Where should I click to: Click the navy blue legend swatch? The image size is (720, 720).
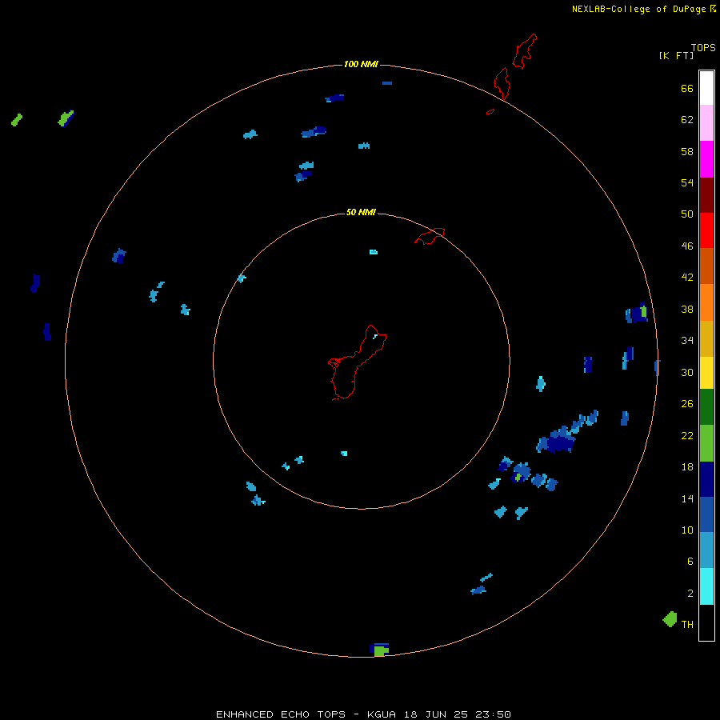pyautogui.click(x=706, y=479)
